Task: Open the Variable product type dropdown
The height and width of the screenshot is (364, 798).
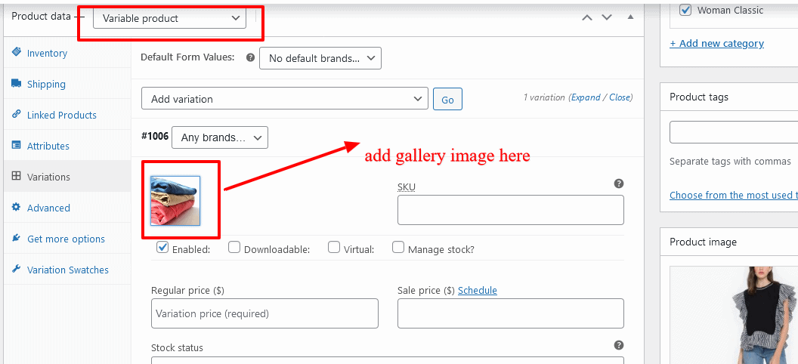Action: point(169,18)
